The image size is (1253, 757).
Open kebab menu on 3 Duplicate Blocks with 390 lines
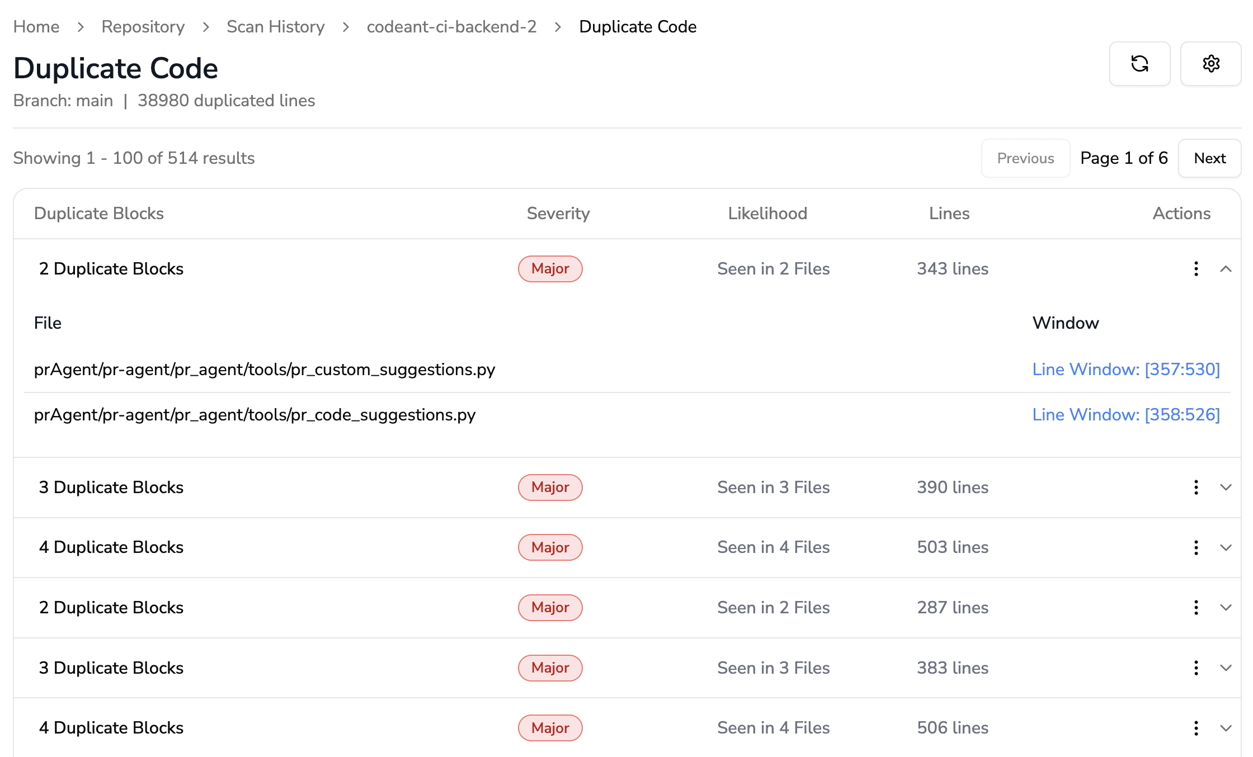pos(1196,487)
